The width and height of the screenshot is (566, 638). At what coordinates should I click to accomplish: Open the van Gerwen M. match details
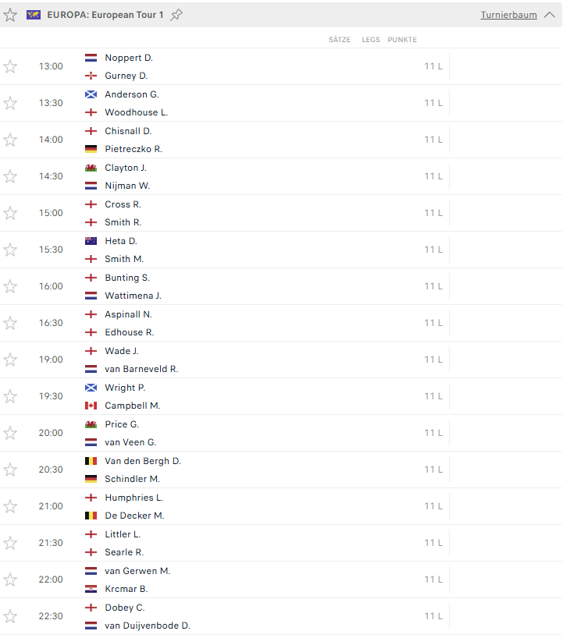coord(281,580)
